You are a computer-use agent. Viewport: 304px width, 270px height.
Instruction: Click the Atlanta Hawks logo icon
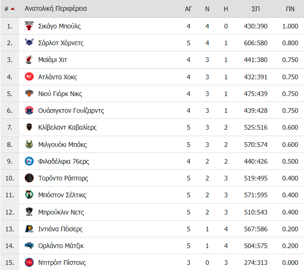(29, 77)
